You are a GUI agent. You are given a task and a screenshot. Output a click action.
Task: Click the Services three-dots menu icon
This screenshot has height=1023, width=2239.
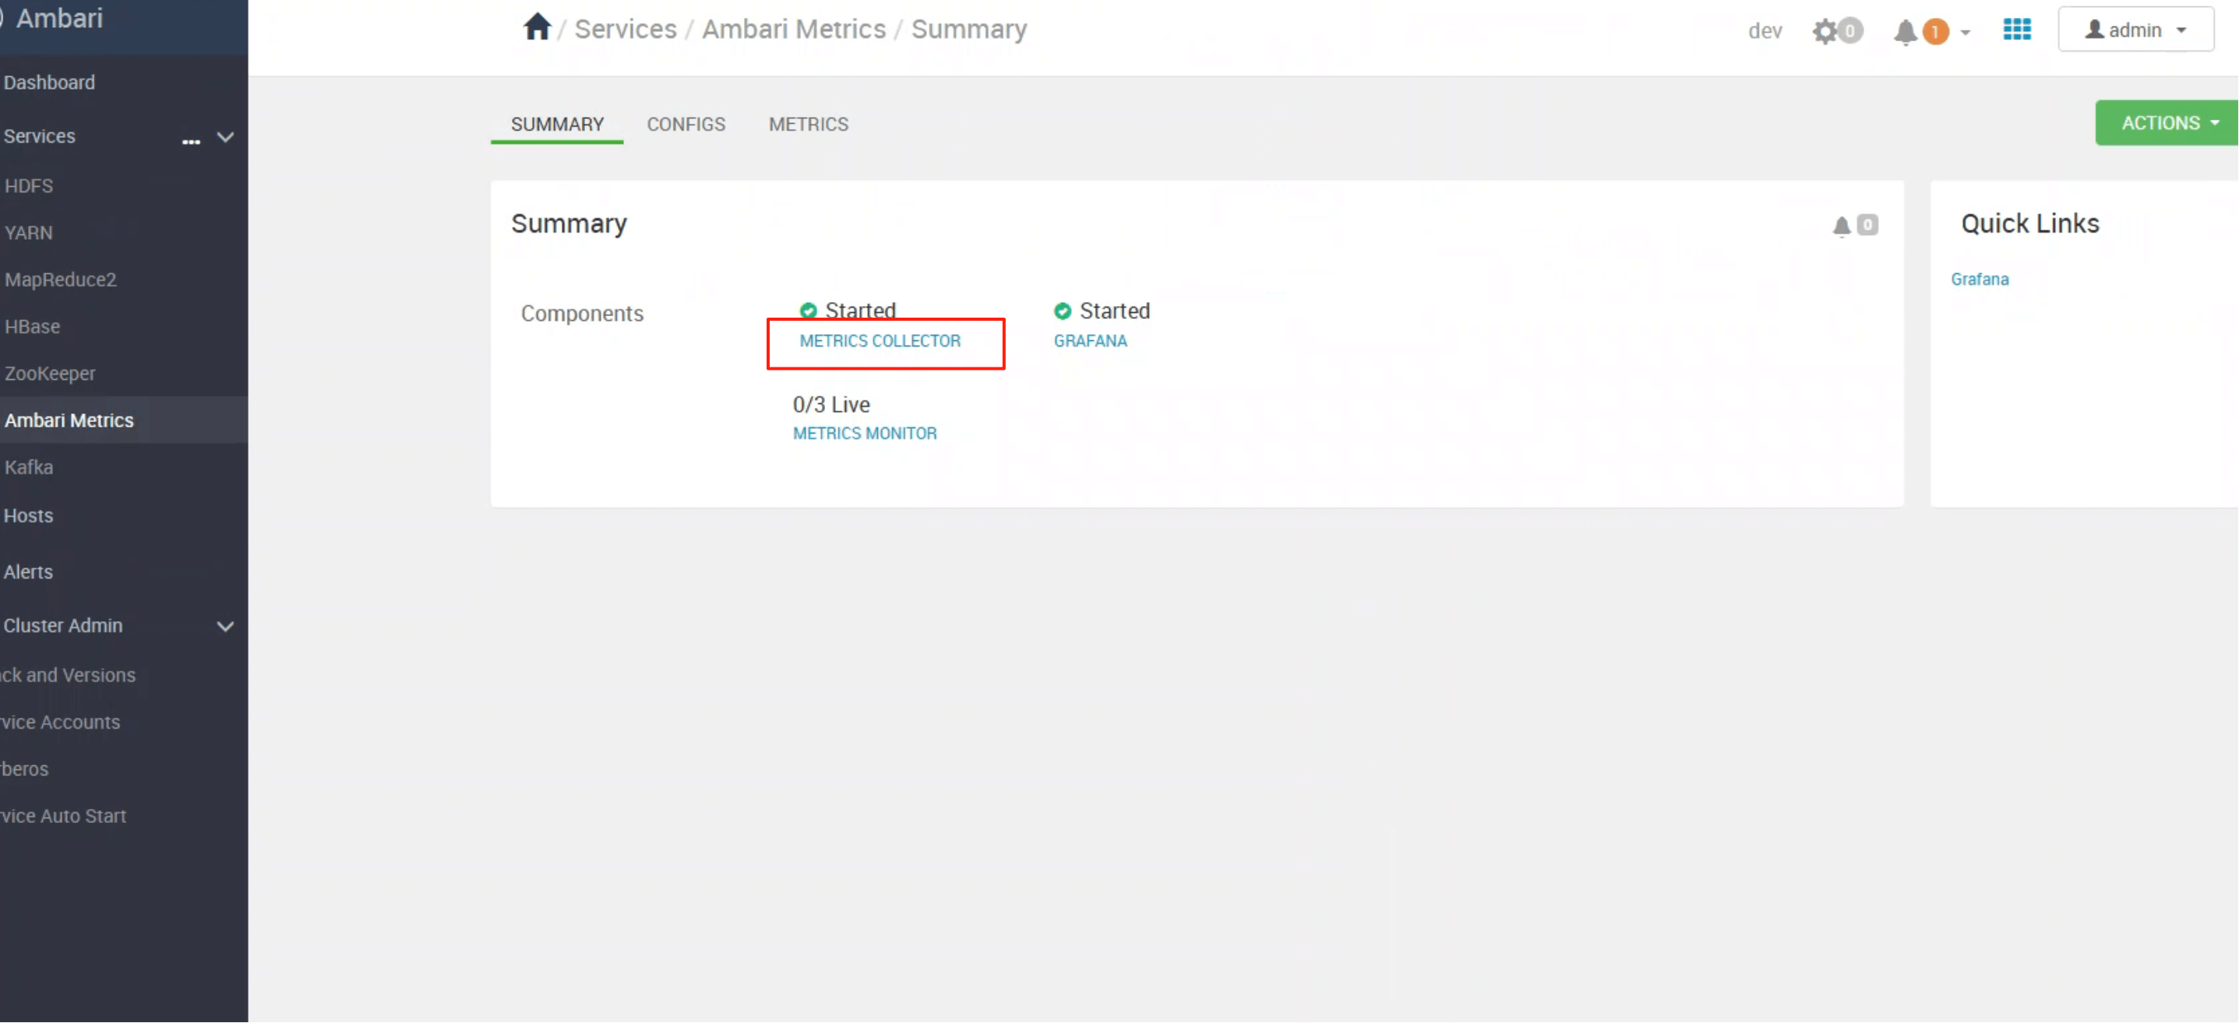[x=190, y=140]
